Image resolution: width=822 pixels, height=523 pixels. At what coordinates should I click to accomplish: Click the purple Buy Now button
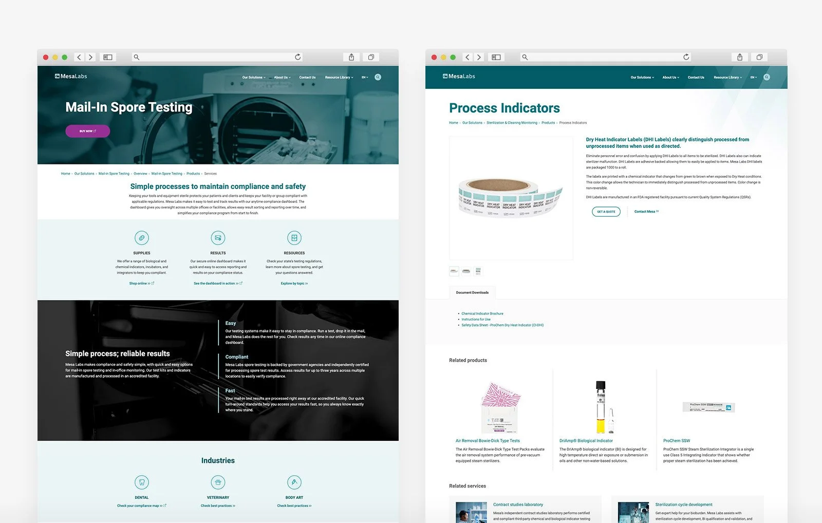point(87,131)
